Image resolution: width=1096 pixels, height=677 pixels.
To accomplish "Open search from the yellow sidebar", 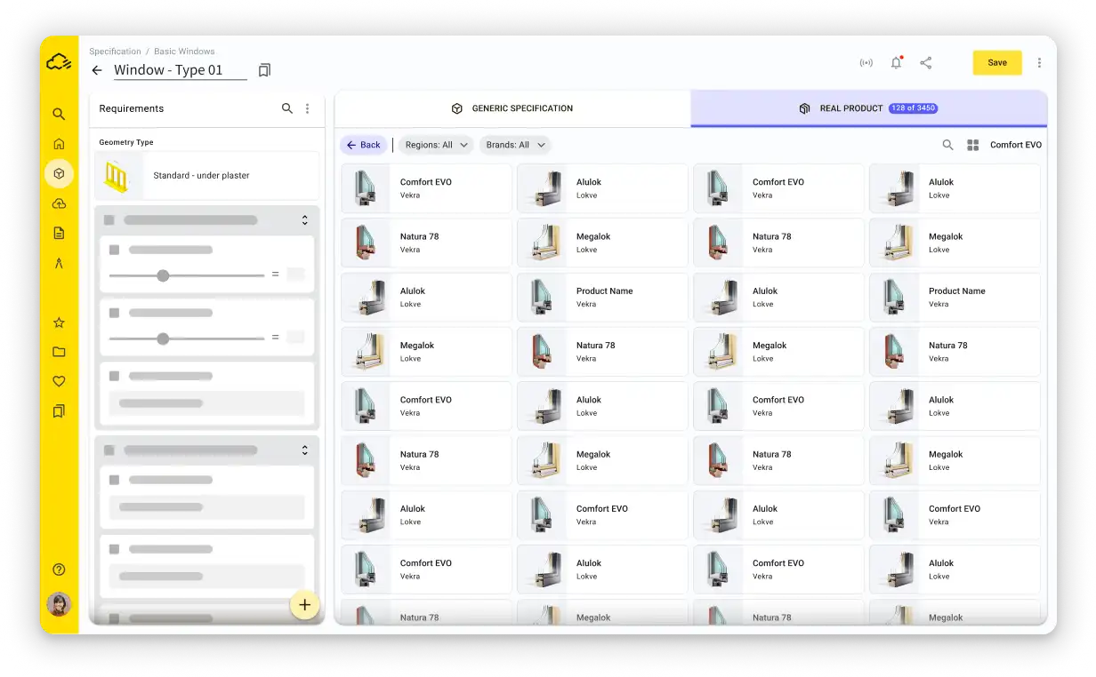I will [59, 114].
